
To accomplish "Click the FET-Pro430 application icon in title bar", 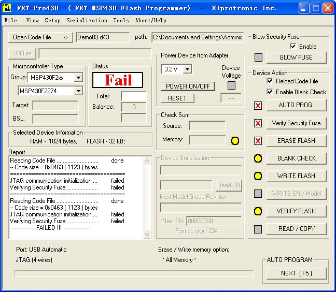I will [7, 7].
